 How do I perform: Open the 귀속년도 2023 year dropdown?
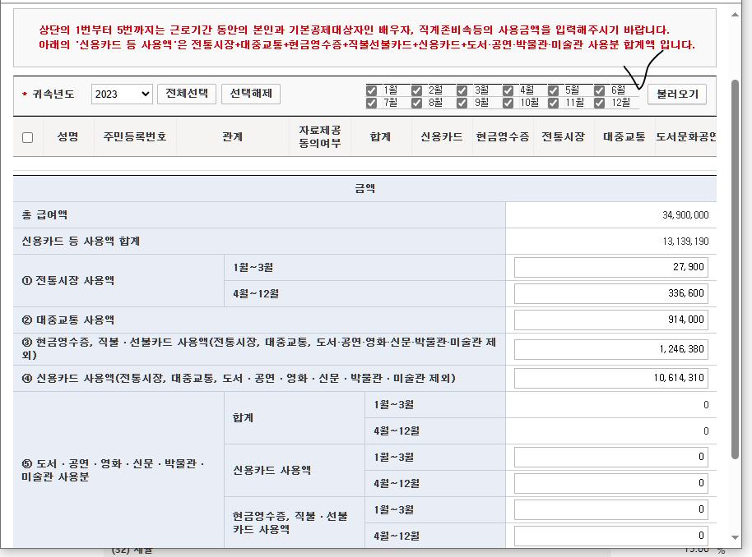point(122,94)
